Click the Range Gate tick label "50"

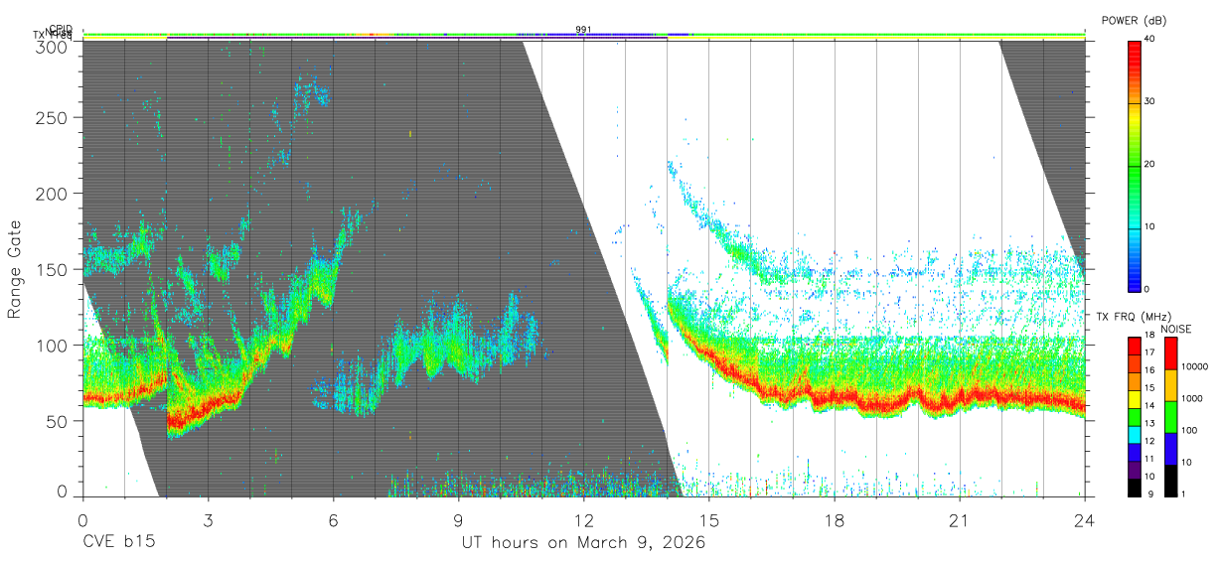pos(58,421)
